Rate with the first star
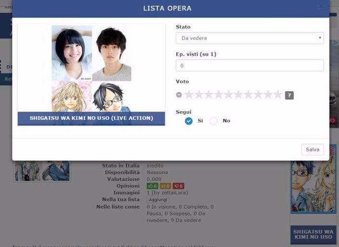Viewport: 339px width, 247px height. (189, 95)
